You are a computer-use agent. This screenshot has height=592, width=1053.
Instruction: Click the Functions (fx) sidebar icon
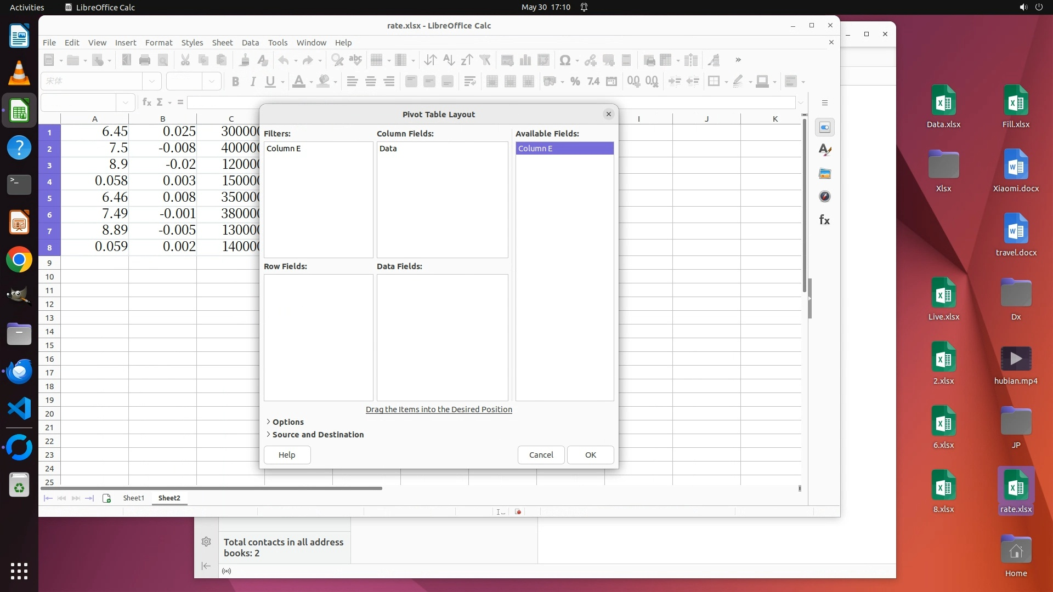tap(824, 220)
